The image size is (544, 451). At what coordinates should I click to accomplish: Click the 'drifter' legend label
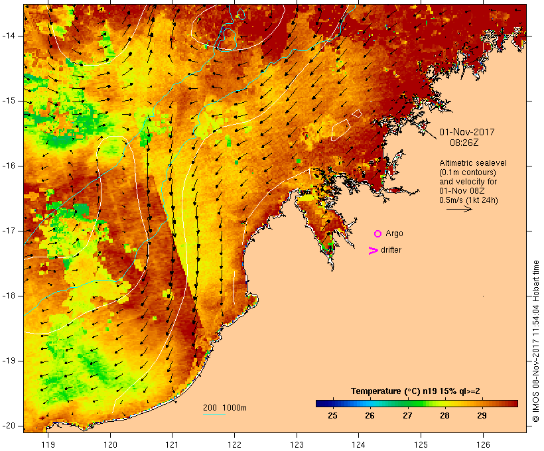click(391, 250)
